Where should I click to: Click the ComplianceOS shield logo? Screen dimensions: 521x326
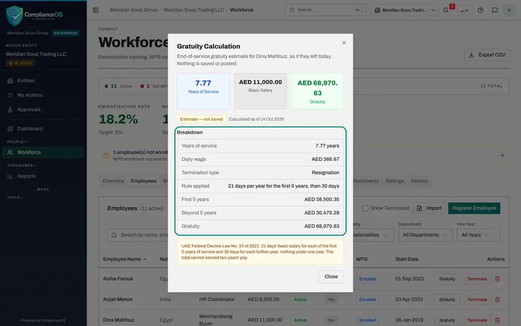(x=14, y=16)
